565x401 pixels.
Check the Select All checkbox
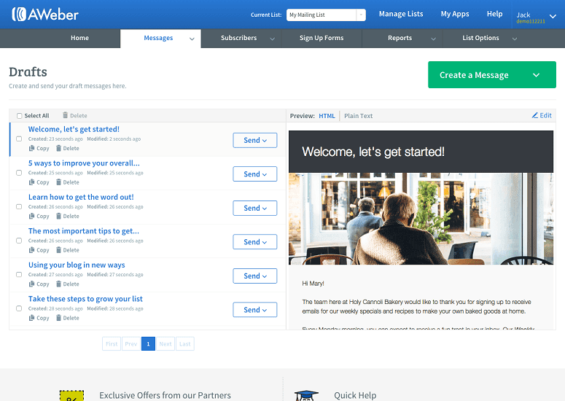[x=20, y=116]
